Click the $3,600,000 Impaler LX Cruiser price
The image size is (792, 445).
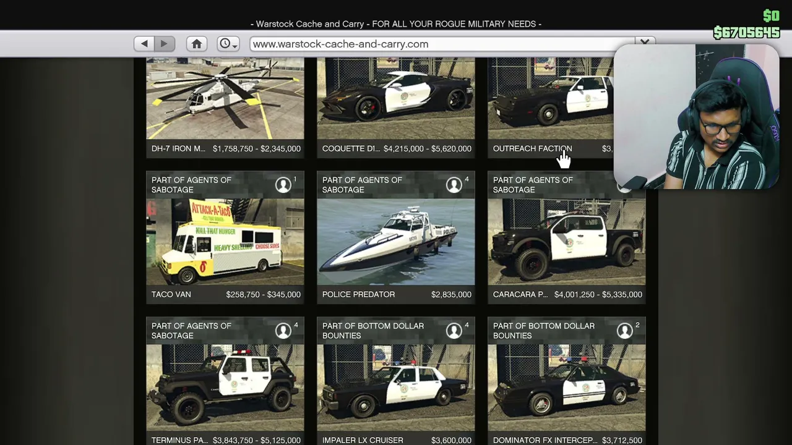(451, 440)
